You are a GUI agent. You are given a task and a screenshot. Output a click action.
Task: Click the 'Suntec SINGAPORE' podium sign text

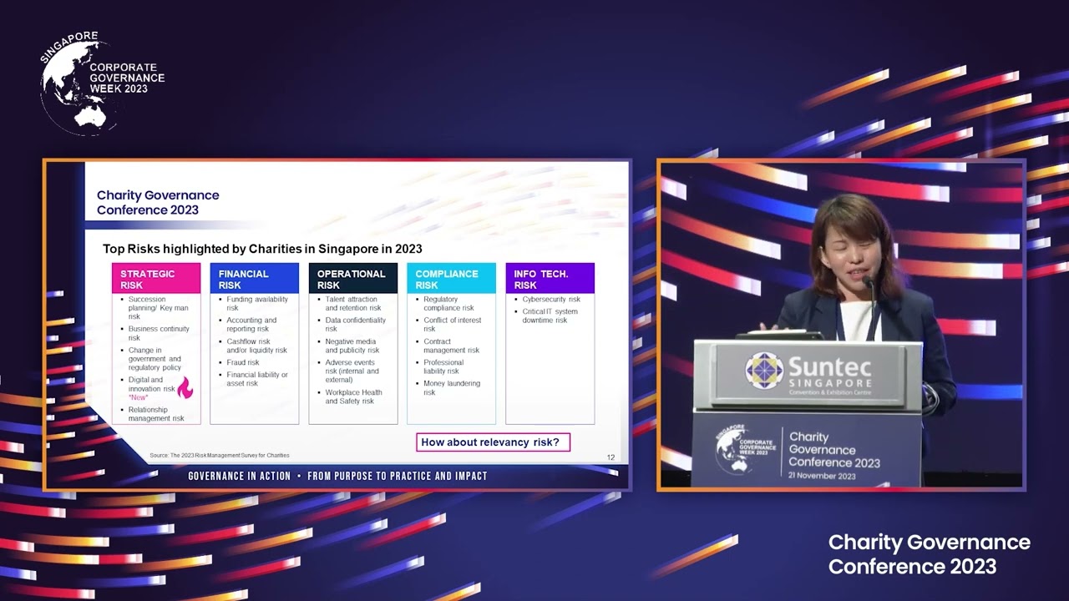click(830, 374)
